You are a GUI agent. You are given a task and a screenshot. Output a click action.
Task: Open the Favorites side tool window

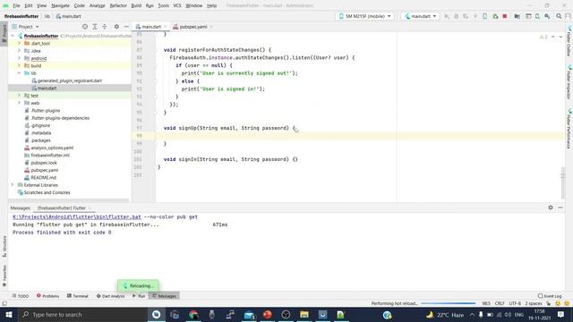(4, 275)
